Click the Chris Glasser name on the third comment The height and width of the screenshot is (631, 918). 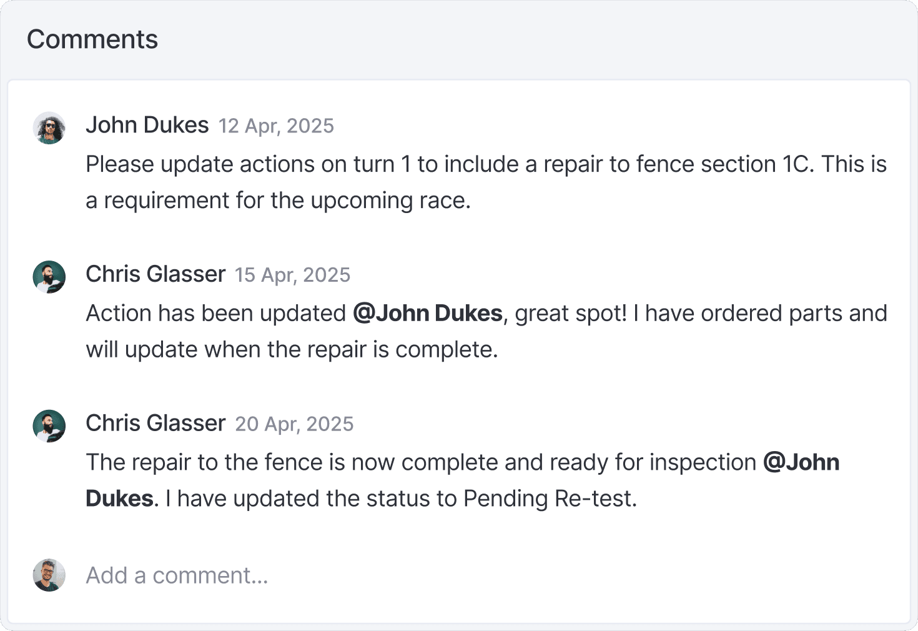click(155, 423)
